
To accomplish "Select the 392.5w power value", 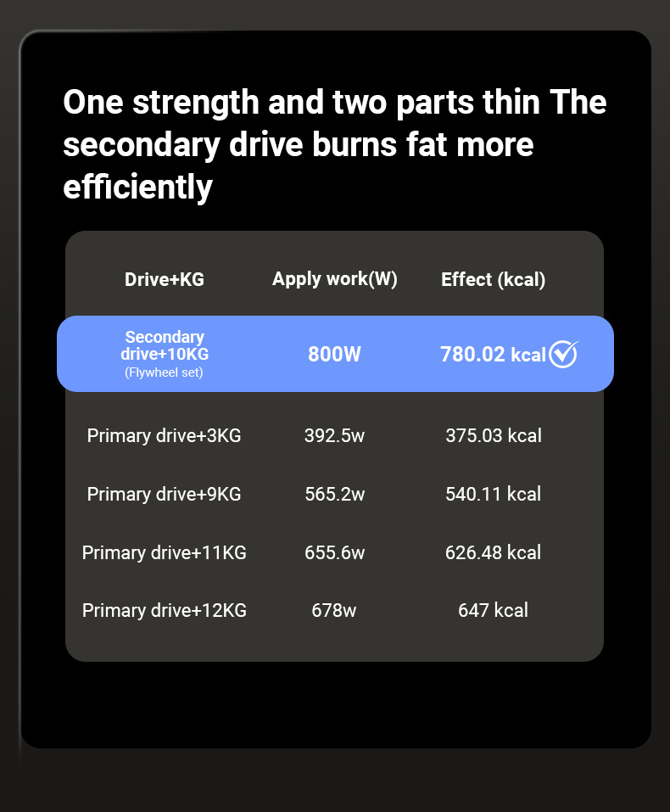I will click(x=334, y=435).
